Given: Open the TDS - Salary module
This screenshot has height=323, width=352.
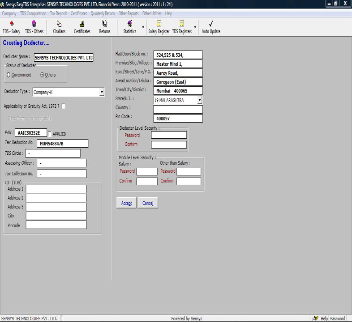Looking at the screenshot, I should pos(12,27).
